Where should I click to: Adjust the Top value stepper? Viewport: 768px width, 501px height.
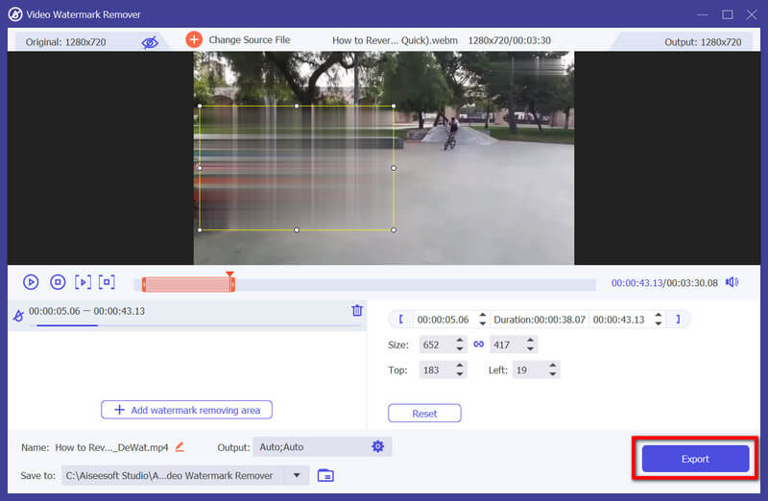(x=459, y=370)
